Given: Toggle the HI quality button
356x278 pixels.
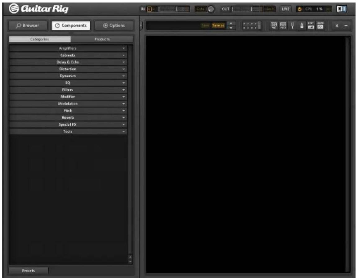Looking at the screenshot, I should [x=328, y=9].
